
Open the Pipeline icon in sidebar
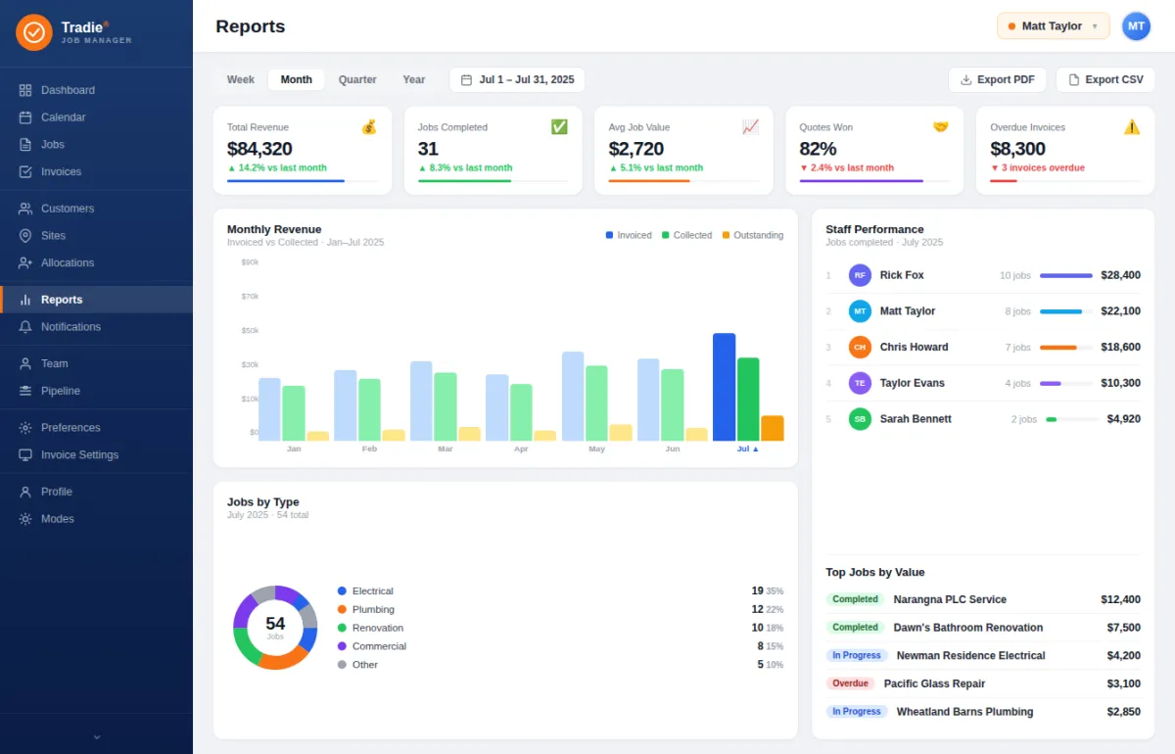tap(25, 391)
